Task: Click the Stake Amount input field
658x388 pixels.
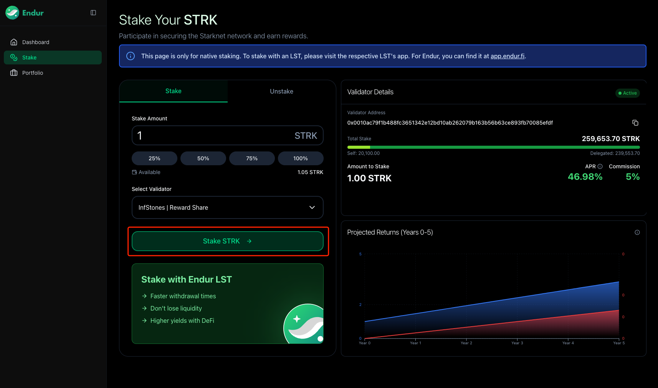Action: 228,135
